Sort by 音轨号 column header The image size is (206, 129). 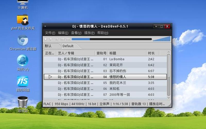[x=101, y=53]
